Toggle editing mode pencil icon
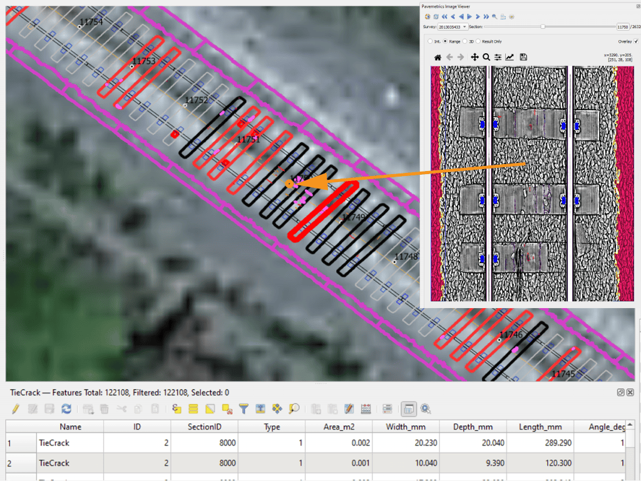The image size is (641, 481). pos(16,409)
